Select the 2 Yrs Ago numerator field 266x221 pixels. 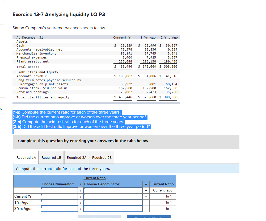pos(59,209)
